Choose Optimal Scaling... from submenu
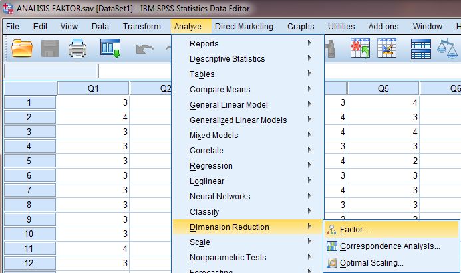This screenshot has width=461, height=273. coord(391,263)
